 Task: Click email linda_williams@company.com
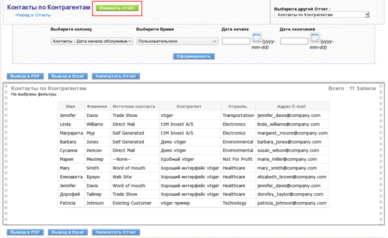[x=288, y=124]
